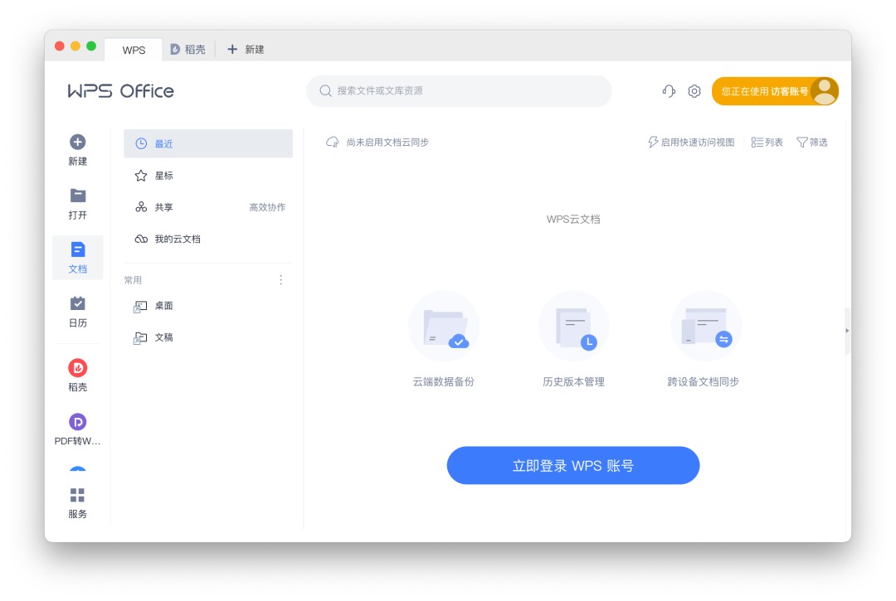Expand the side panel arrow at right edge
Image resolution: width=896 pixels, height=601 pixels.
coord(847,331)
